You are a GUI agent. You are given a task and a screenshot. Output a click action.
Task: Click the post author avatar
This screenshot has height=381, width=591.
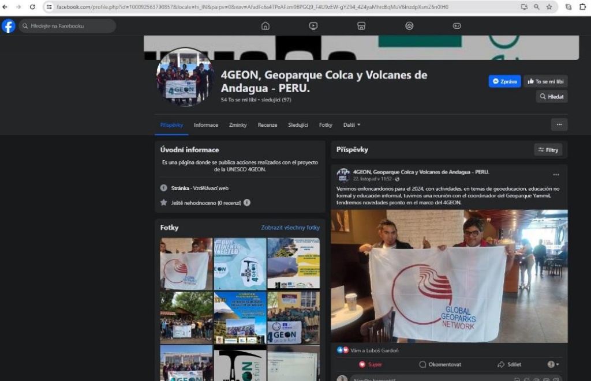tap(343, 175)
